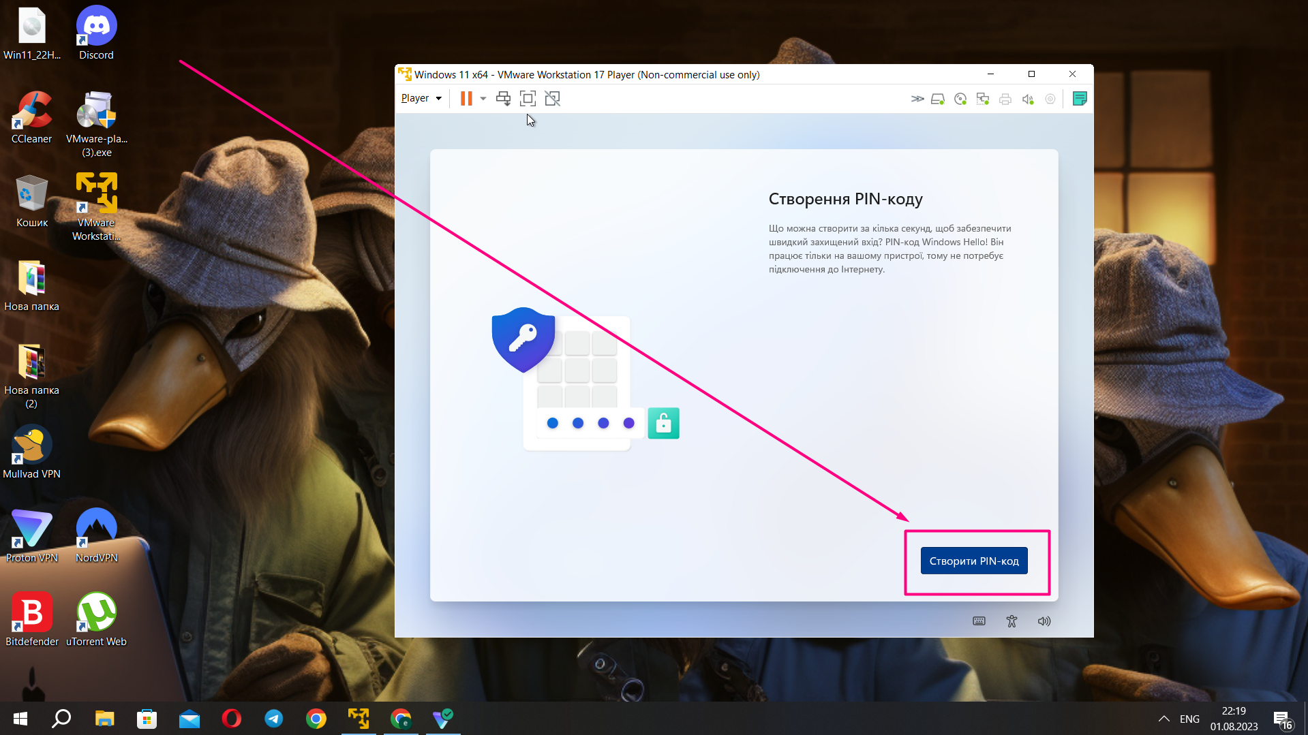This screenshot has width=1308, height=735.
Task: Open Microsoft Store from the taskbar
Action: coord(147,719)
